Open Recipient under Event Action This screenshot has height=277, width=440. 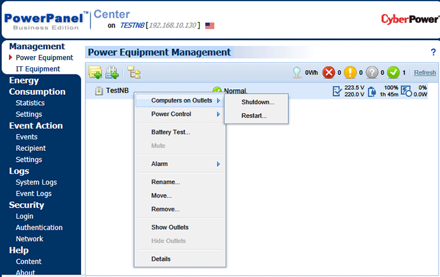[x=31, y=148]
